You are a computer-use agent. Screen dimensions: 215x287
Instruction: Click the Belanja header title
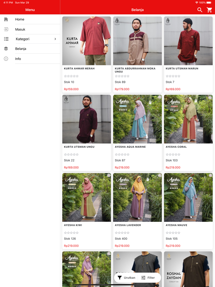click(137, 10)
